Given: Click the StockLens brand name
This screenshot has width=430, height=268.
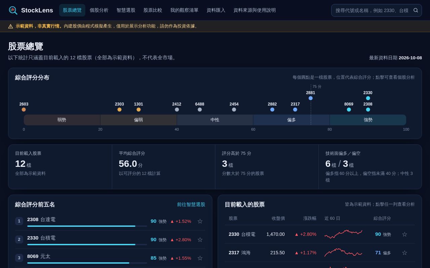Looking at the screenshot, I should (x=37, y=10).
